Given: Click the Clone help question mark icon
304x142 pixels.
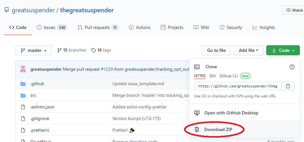Looking at the screenshot, I should point(292,67).
